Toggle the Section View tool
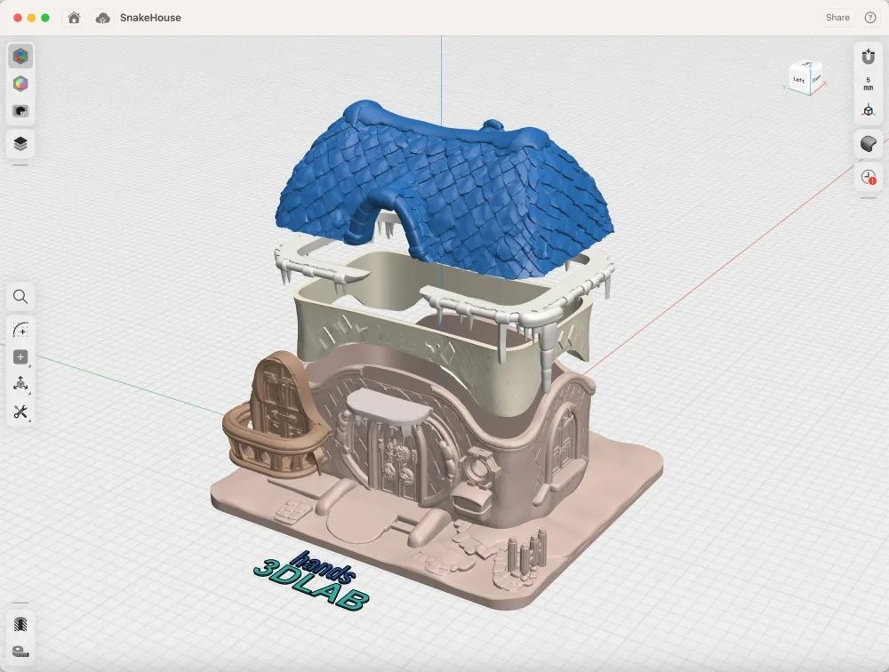This screenshot has height=672, width=889. tap(20, 624)
